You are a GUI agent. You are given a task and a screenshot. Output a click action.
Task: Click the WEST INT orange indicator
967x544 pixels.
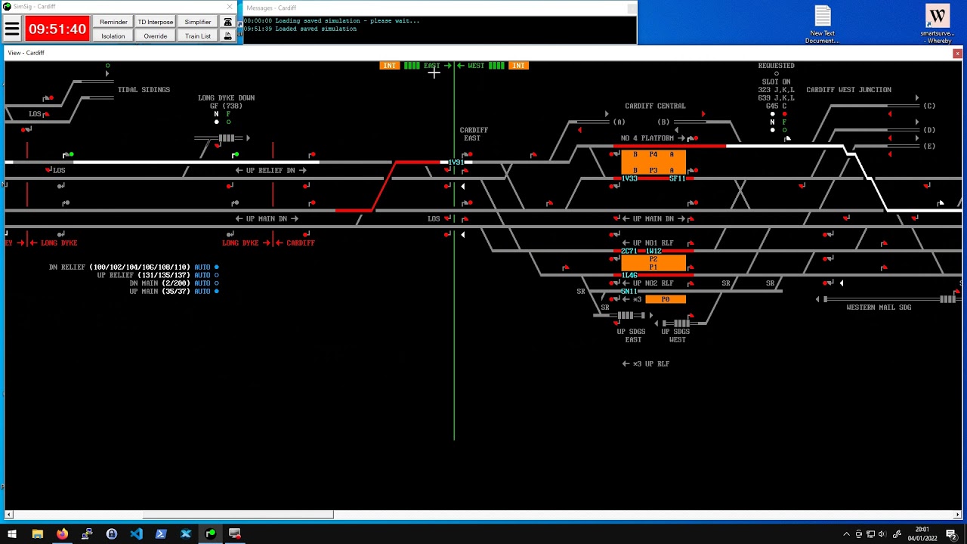click(x=518, y=66)
